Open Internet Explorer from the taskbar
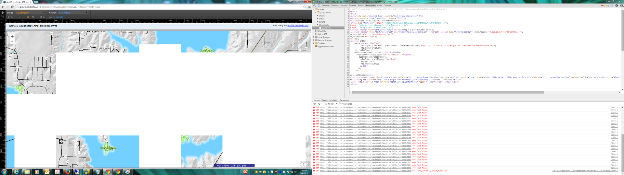Viewport: 624px width, 175px height. 16,172
